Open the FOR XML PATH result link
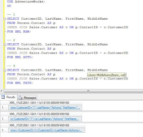 click(x=46, y=130)
